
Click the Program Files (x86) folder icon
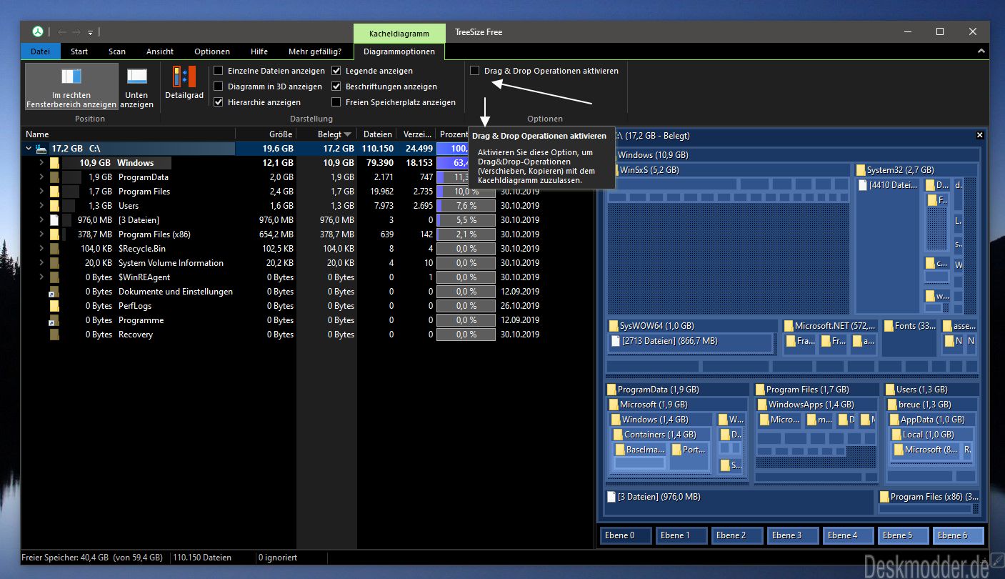[x=54, y=234]
